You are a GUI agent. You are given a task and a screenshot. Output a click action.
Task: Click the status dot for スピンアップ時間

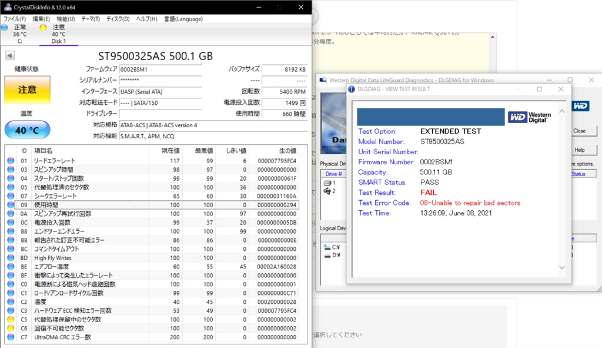pyautogui.click(x=11, y=170)
